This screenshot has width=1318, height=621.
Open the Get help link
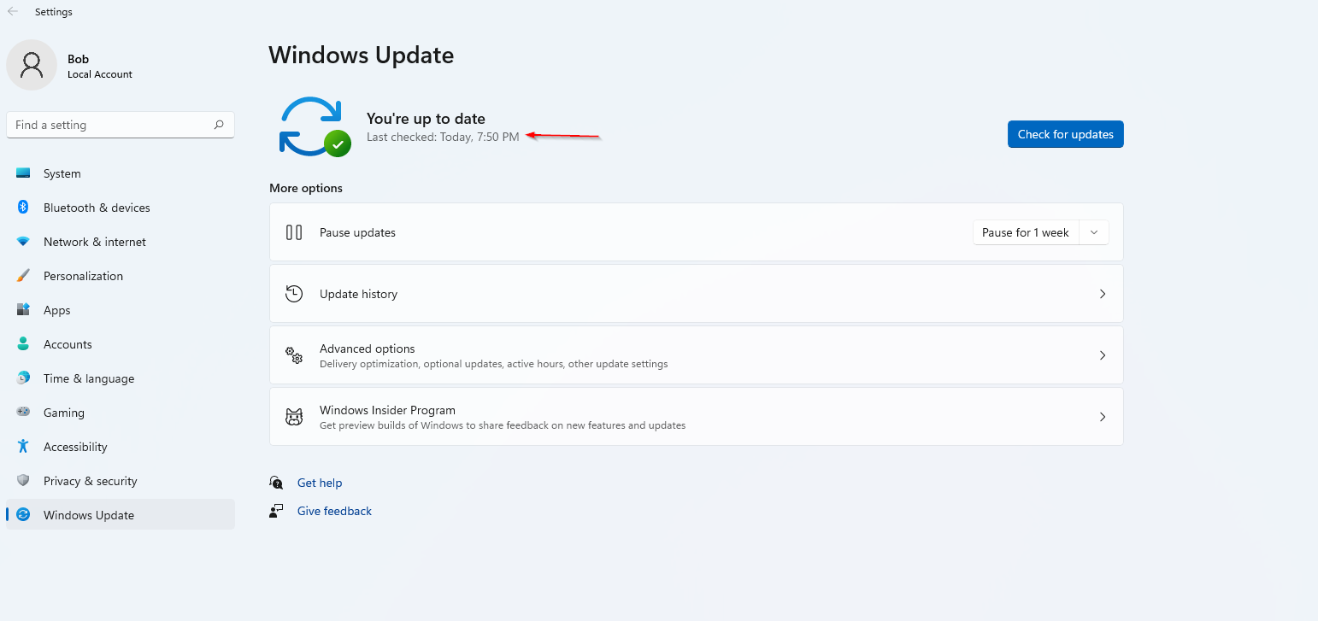click(320, 483)
